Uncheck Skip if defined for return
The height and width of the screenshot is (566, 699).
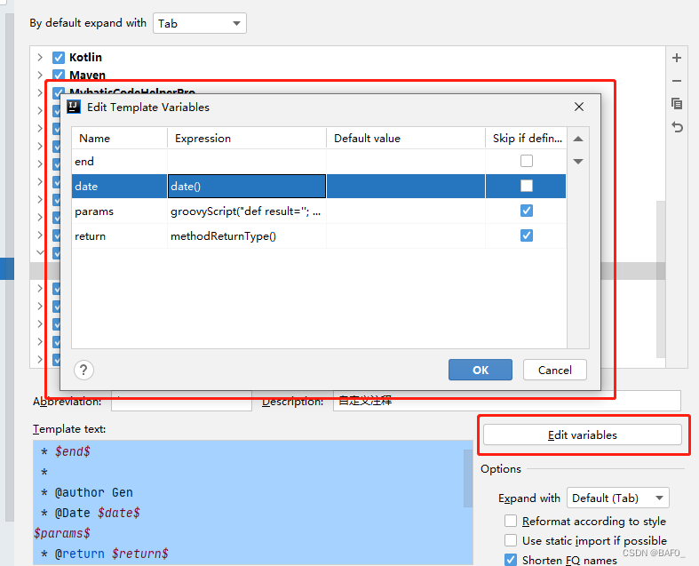(x=527, y=235)
